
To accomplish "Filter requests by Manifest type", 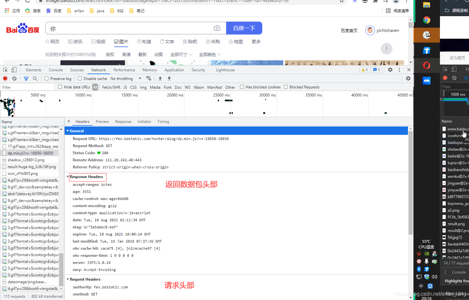I will (x=214, y=87).
